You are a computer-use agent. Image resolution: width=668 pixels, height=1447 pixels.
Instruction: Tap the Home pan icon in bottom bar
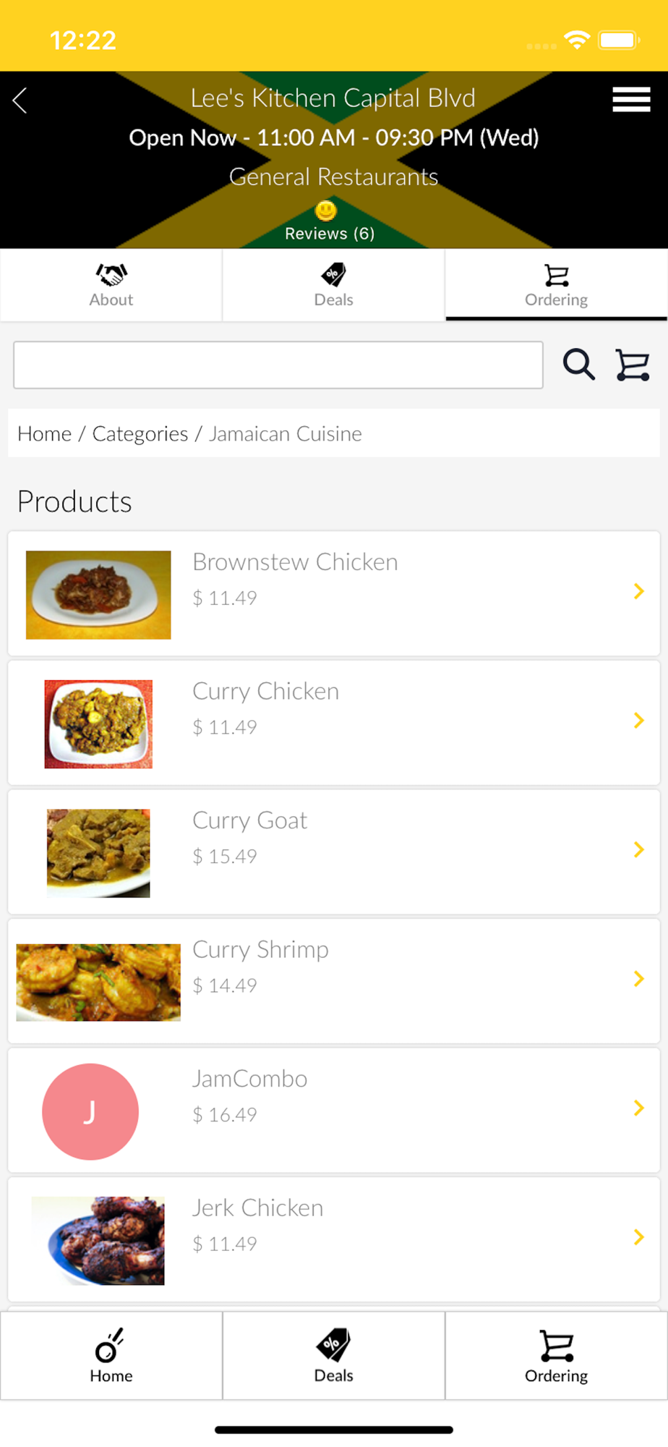(111, 1345)
